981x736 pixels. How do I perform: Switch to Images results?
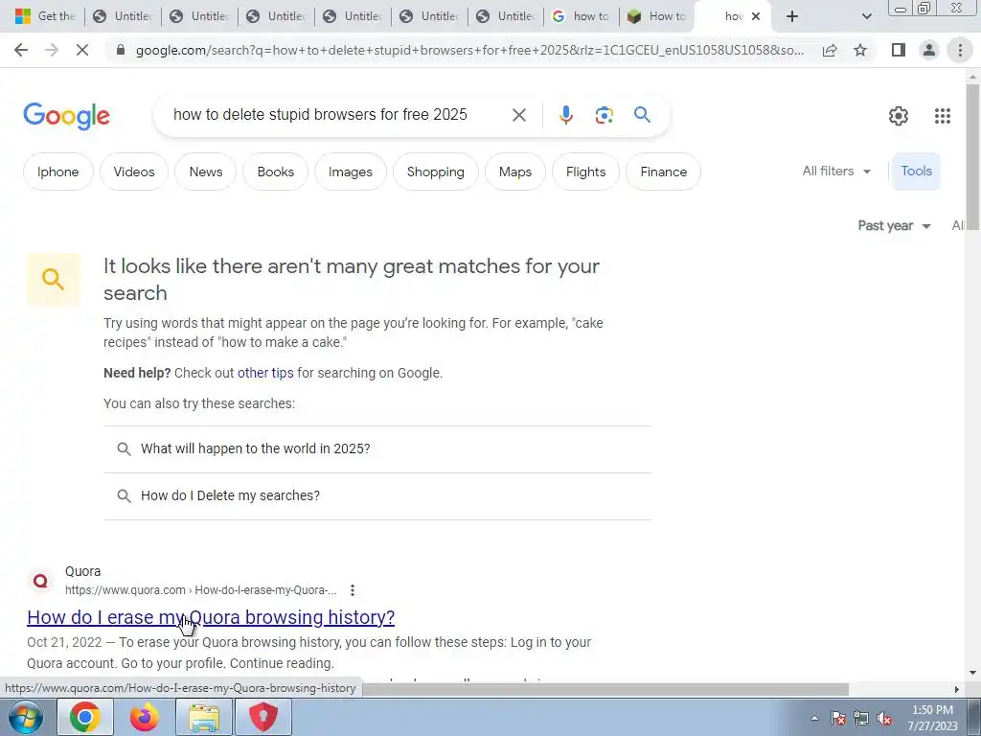tap(351, 172)
